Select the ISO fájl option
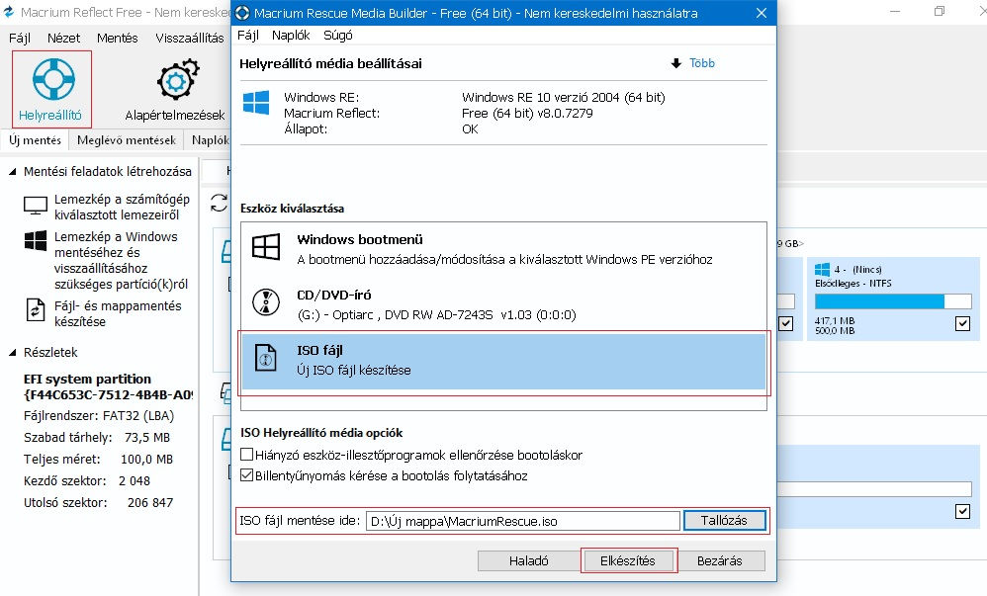The image size is (987, 596). 504,360
